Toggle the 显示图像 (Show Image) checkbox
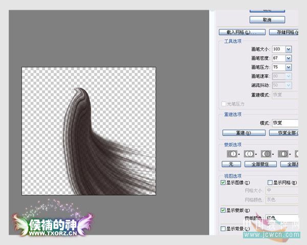 pos(223,183)
